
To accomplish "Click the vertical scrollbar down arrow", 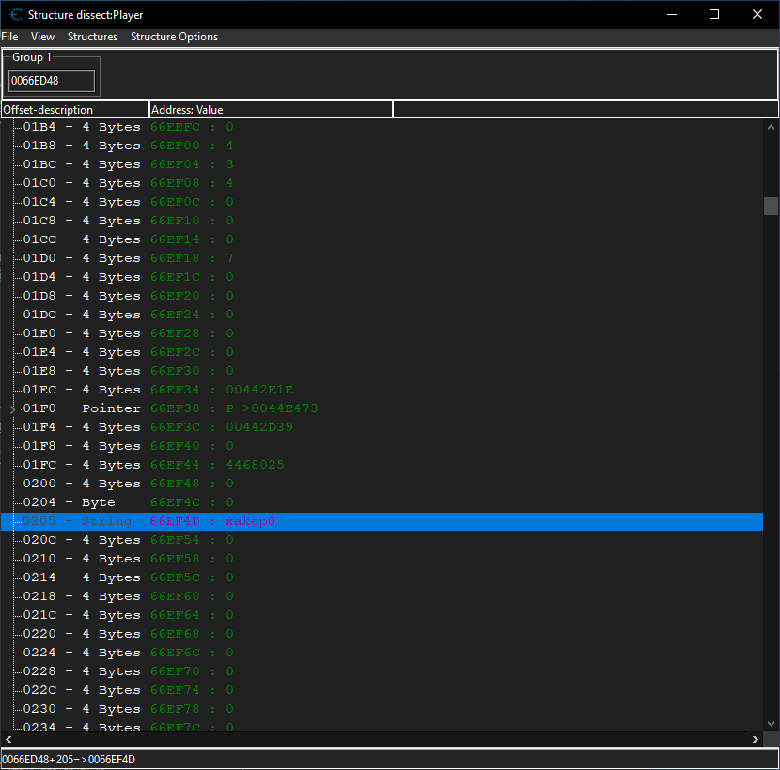I will click(771, 725).
